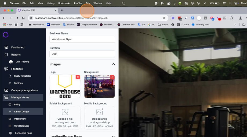Screen dimensions: 247x137
Task: Open the View menu
Action: [40, 3]
